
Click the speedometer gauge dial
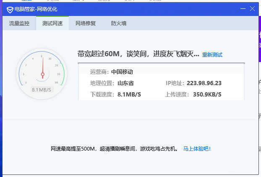tap(42, 74)
